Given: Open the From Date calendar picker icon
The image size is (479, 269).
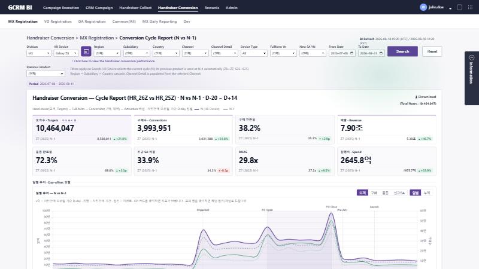Looking at the screenshot, I should click(x=351, y=53).
